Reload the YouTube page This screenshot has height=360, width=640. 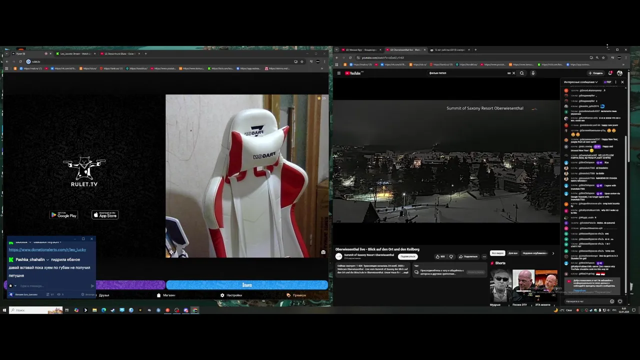pyautogui.click(x=350, y=57)
